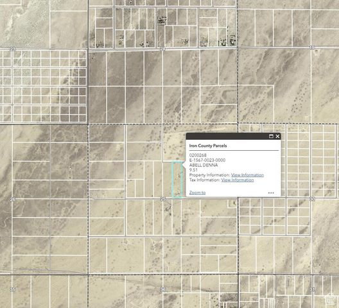Maximize the parcel info popup

coord(271,136)
